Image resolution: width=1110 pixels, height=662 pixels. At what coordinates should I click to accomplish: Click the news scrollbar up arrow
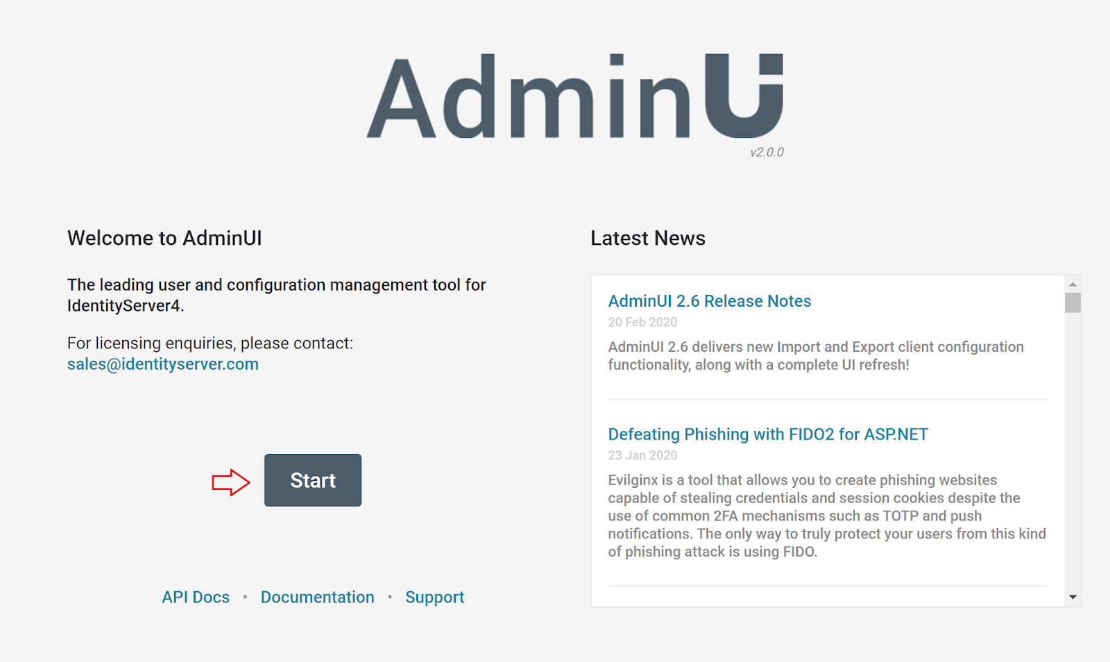(x=1073, y=285)
